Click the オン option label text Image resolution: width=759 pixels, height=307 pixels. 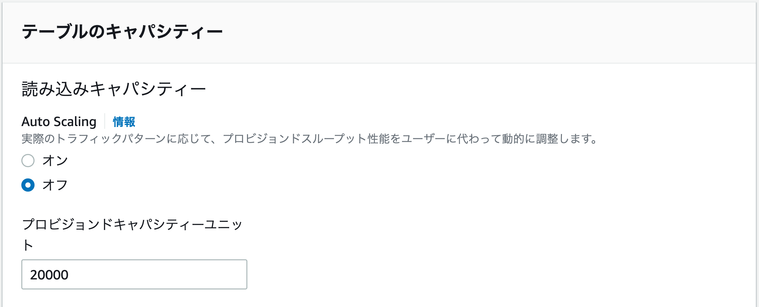[55, 161]
